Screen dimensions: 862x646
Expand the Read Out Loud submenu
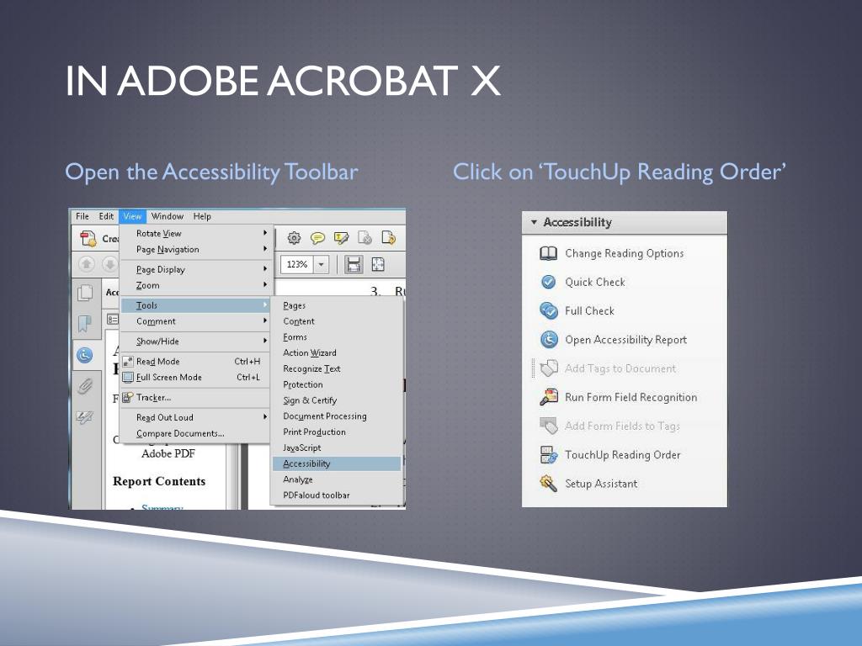265,417
